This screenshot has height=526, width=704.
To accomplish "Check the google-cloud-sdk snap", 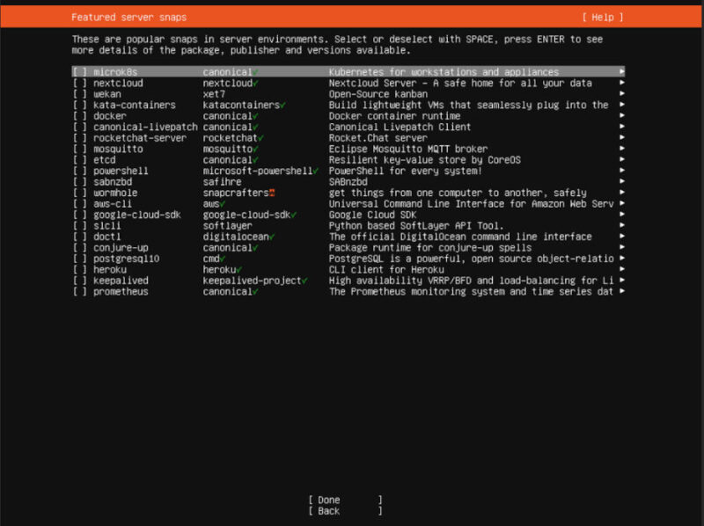I will pyautogui.click(x=77, y=215).
